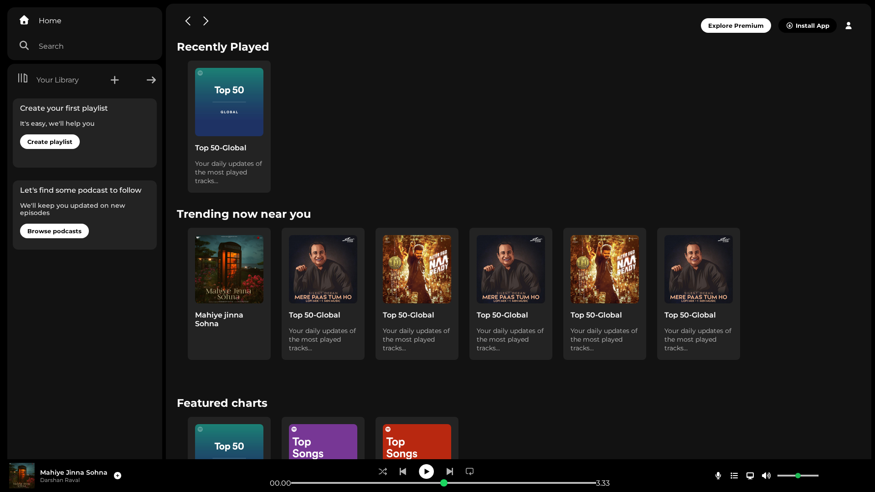Open the Featured charts heading
Screen dimensions: 875x492
222,403
